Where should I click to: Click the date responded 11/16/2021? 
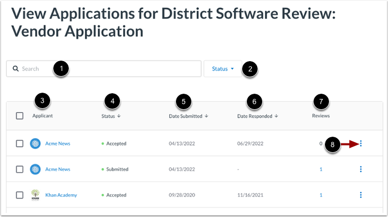250,195
